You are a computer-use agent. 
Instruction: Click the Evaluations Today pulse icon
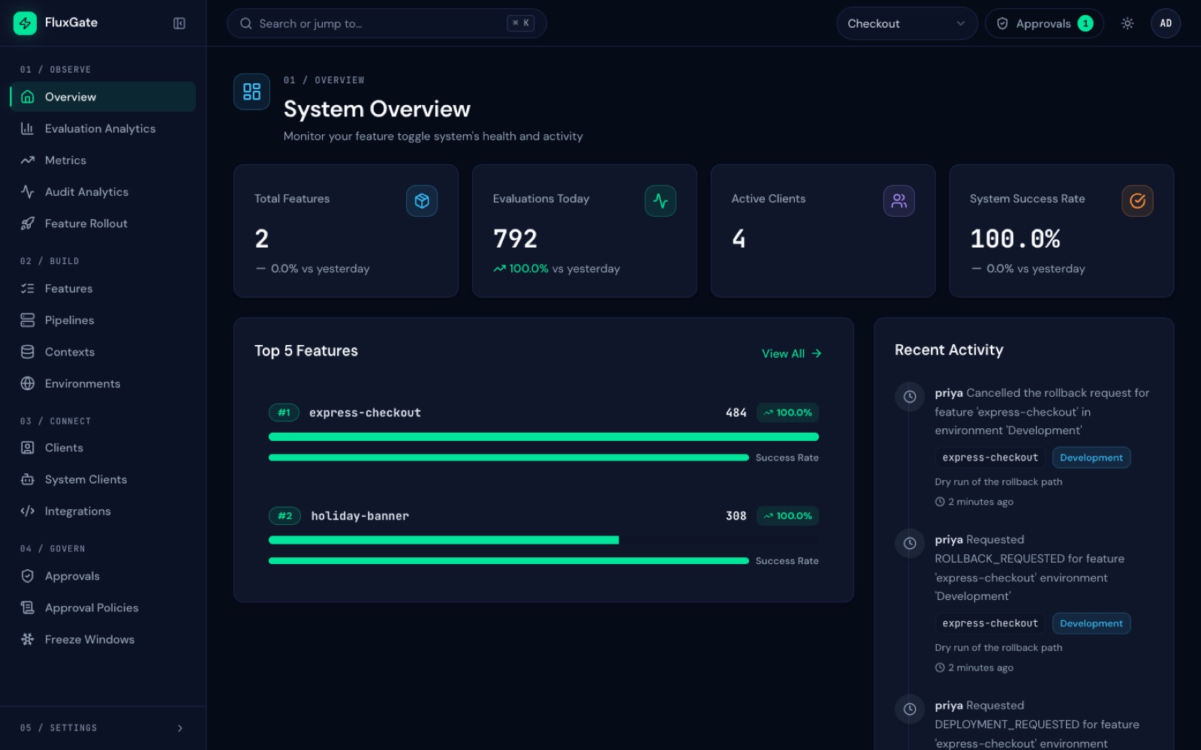tap(661, 201)
